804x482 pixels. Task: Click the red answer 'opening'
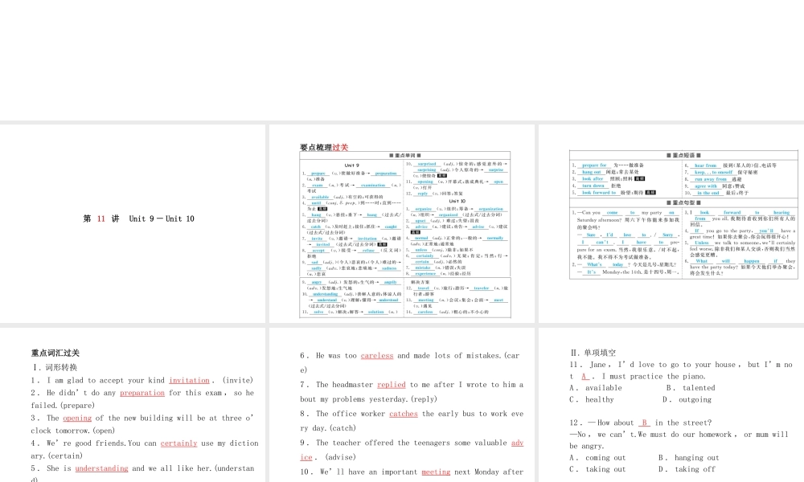pyautogui.click(x=77, y=418)
